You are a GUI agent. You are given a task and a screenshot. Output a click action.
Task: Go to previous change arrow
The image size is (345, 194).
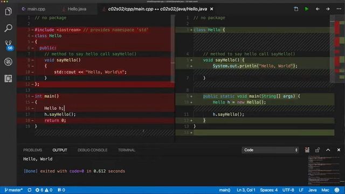[x=318, y=9]
